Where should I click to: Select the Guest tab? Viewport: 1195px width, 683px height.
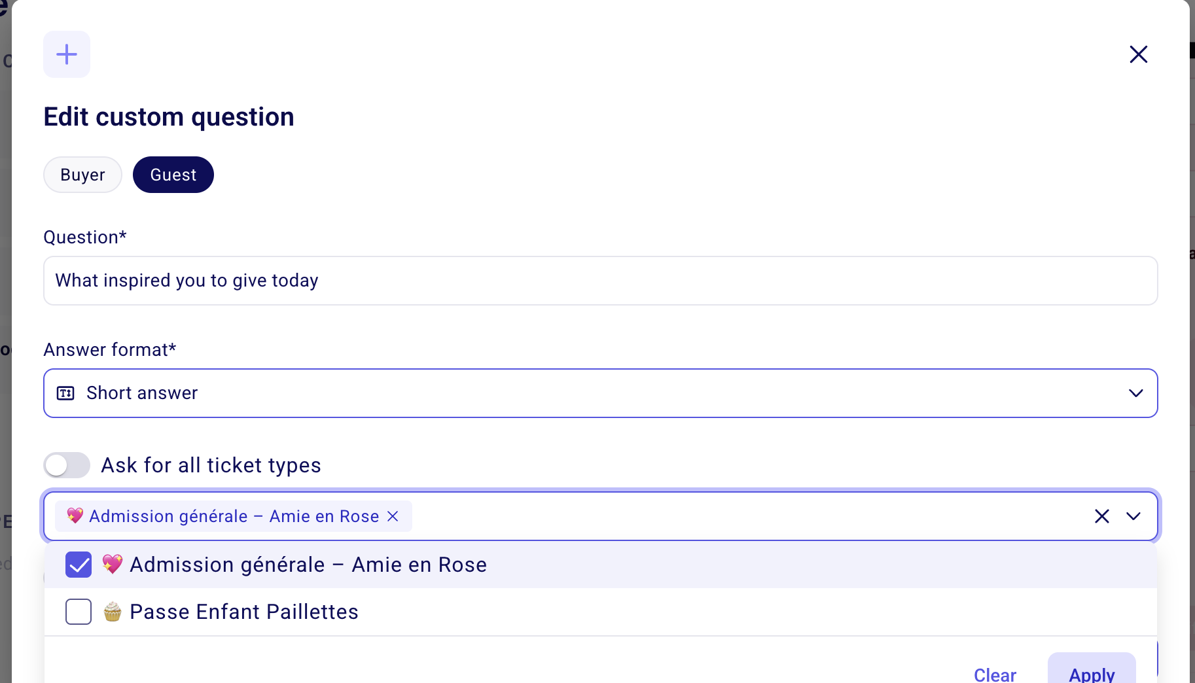[x=173, y=175]
